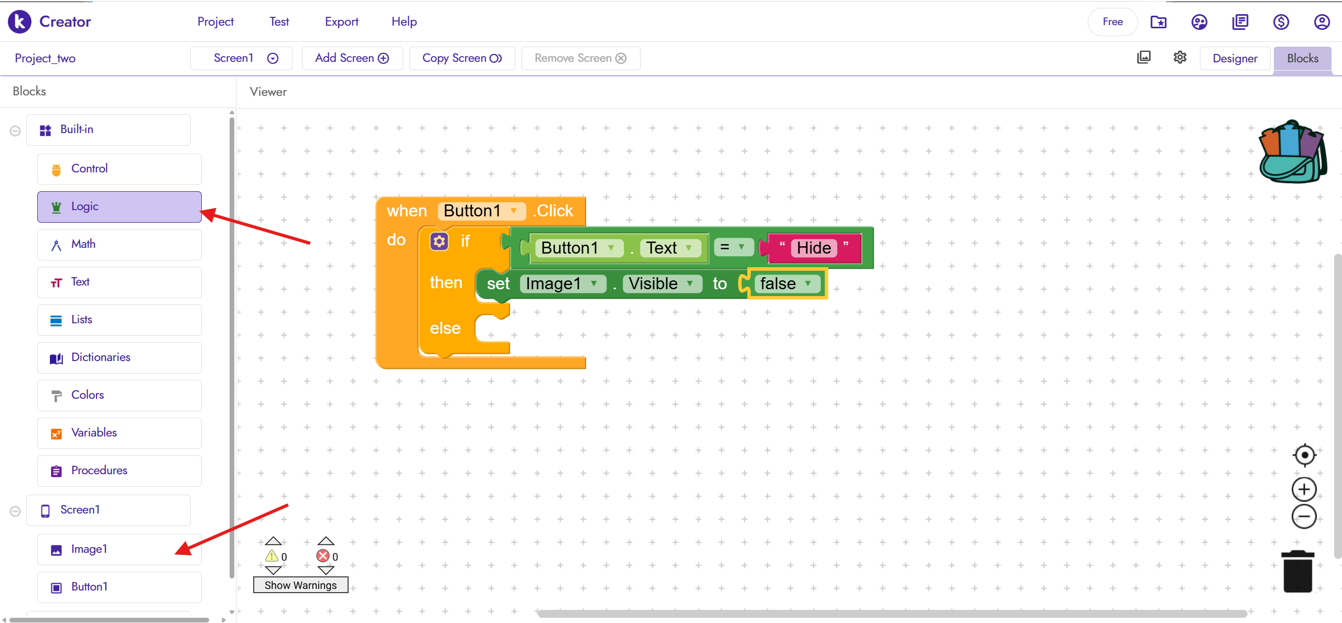Open the Export menu
1342x623 pixels.
[x=341, y=21]
